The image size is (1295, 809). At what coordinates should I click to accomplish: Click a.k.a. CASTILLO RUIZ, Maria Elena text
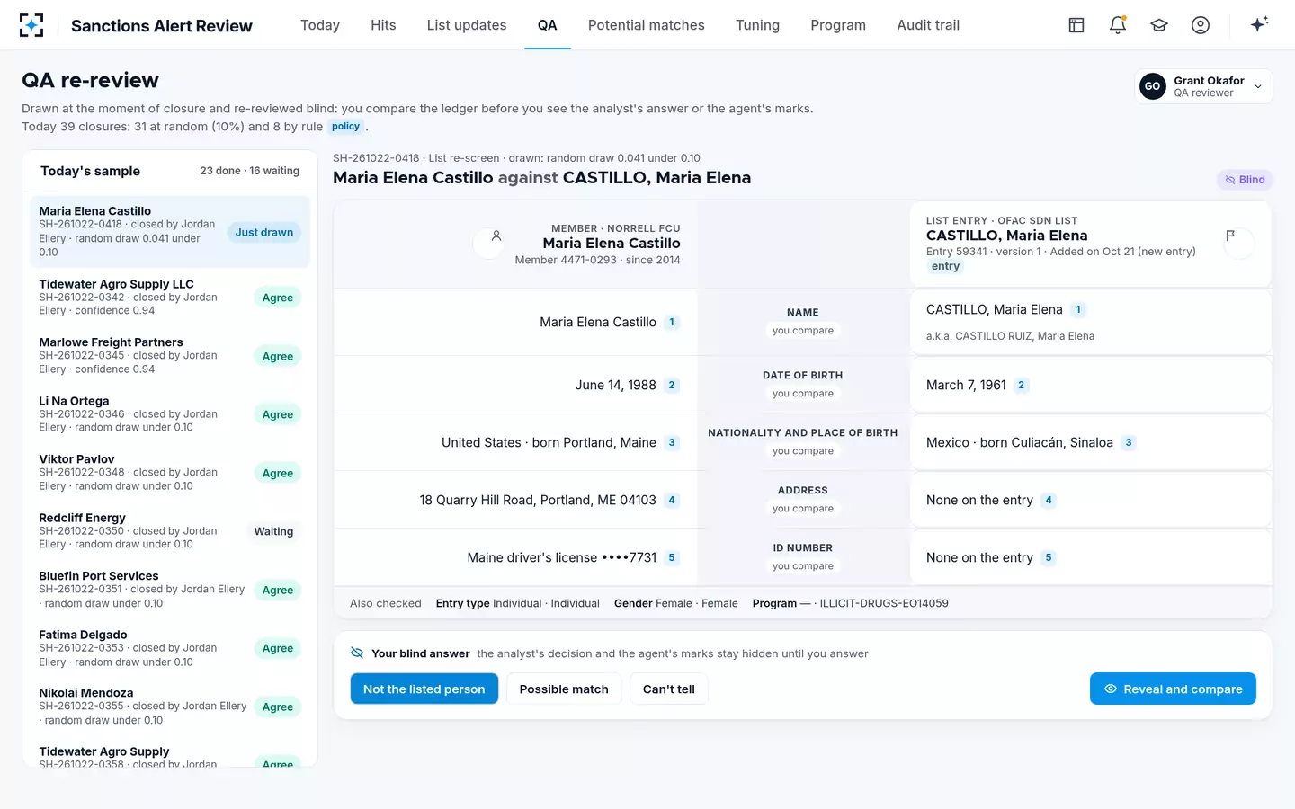pyautogui.click(x=1010, y=336)
